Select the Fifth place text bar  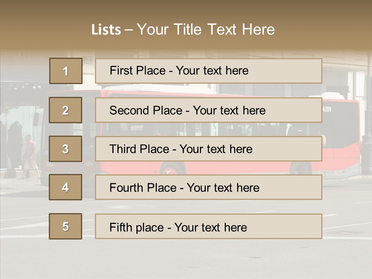[x=208, y=226]
